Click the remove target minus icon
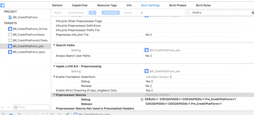The width and height of the screenshot is (254, 115). tap(8, 107)
